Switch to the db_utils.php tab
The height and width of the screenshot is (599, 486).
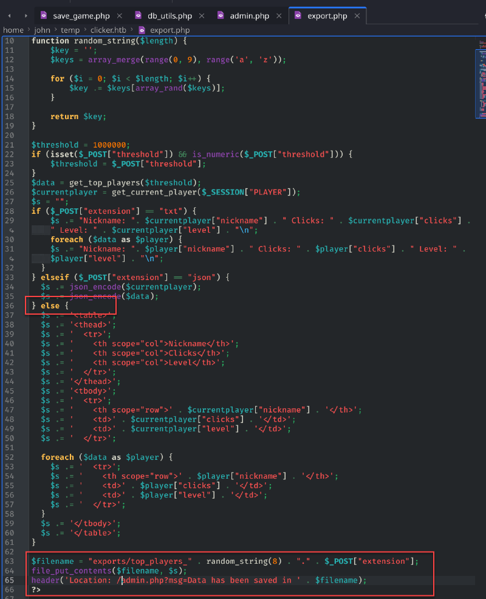tap(169, 16)
